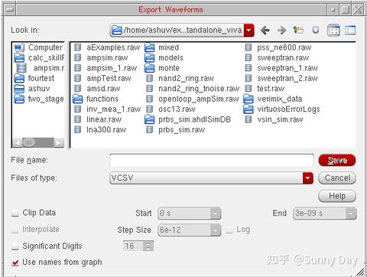Select vsin_sim.raw file
Screen dimensions: 367x277
(274, 119)
